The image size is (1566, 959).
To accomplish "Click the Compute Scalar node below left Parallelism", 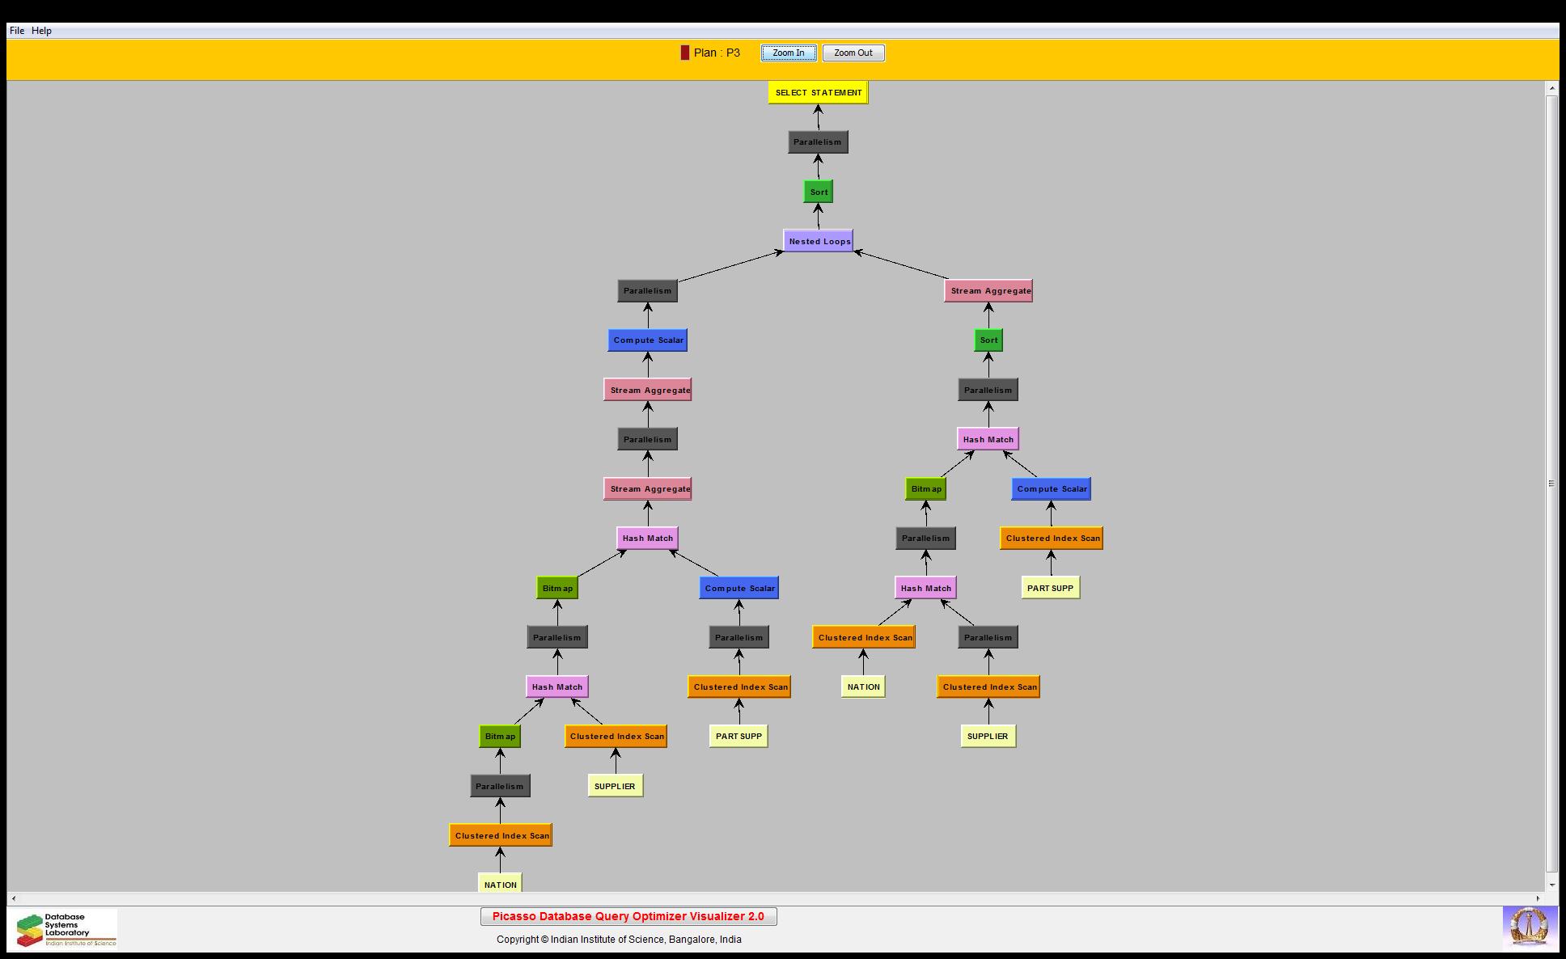I will point(648,340).
